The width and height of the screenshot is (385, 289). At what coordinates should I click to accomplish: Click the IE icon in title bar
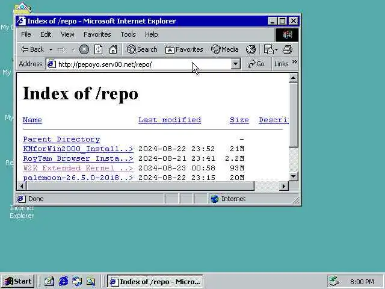point(21,21)
